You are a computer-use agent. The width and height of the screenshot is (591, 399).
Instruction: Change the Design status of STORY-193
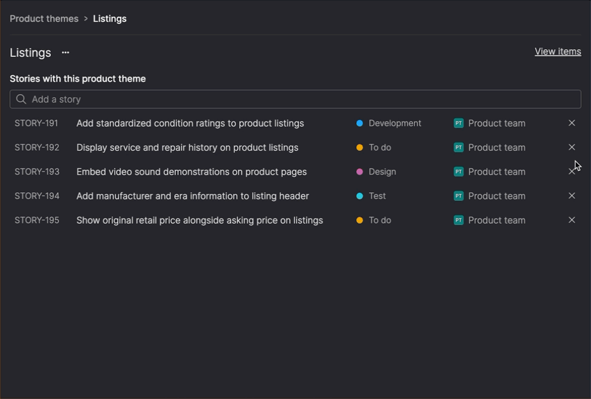382,172
